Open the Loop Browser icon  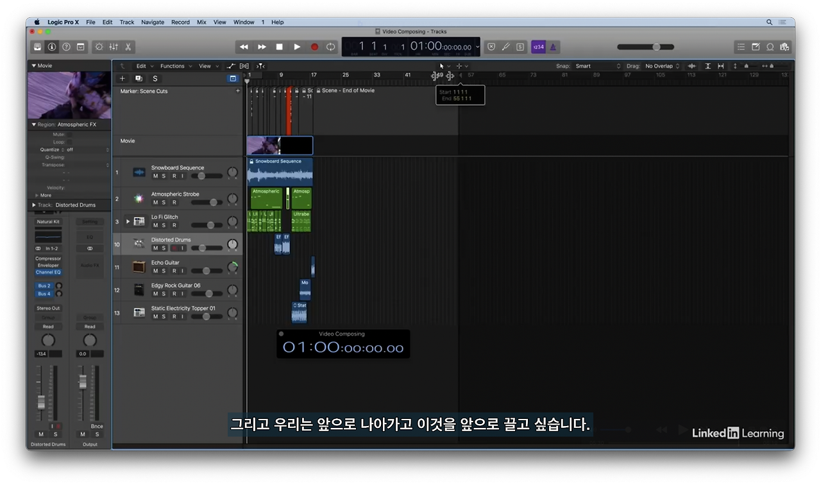tap(770, 47)
